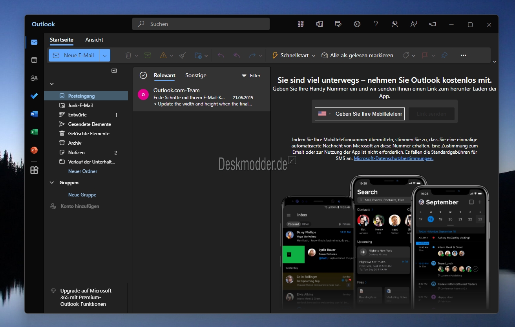Screen dimensions: 515x327
Task: Click the forward arrow icon
Action: [252, 55]
